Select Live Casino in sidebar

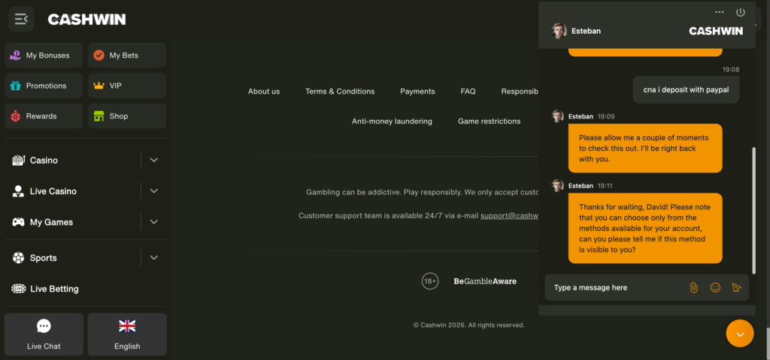coord(53,191)
